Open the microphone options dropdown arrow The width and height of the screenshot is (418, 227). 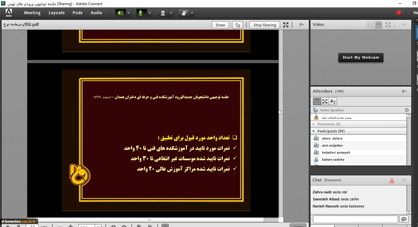click(x=149, y=13)
